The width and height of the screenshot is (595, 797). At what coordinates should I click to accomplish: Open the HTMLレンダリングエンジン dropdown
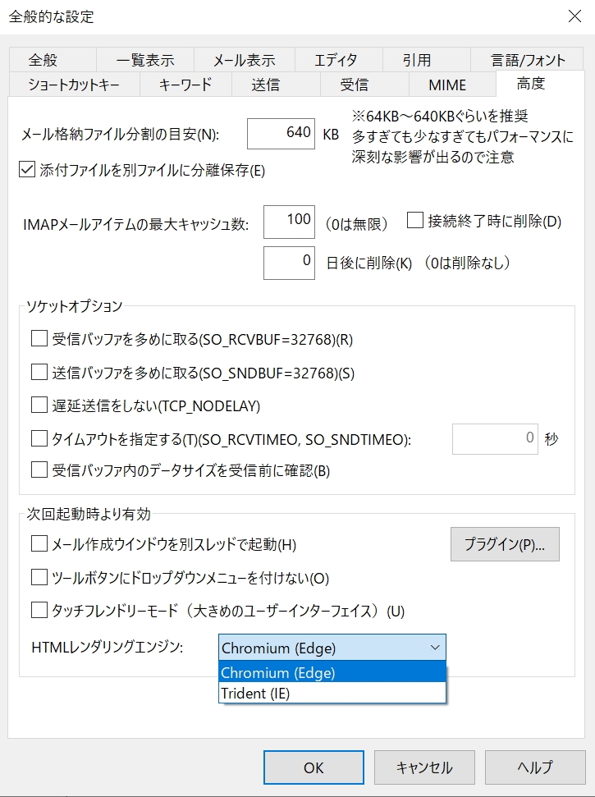(x=436, y=648)
